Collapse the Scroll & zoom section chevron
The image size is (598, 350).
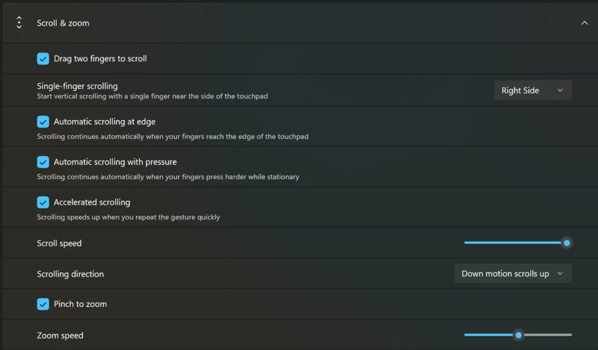584,23
